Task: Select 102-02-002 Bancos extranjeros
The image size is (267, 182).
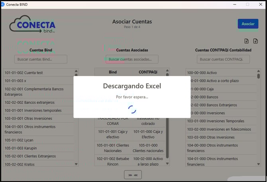Action: (x=39, y=102)
